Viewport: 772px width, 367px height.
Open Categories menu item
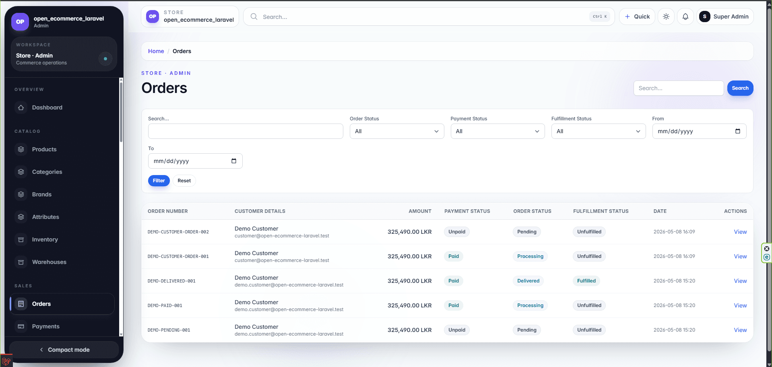click(x=62, y=172)
